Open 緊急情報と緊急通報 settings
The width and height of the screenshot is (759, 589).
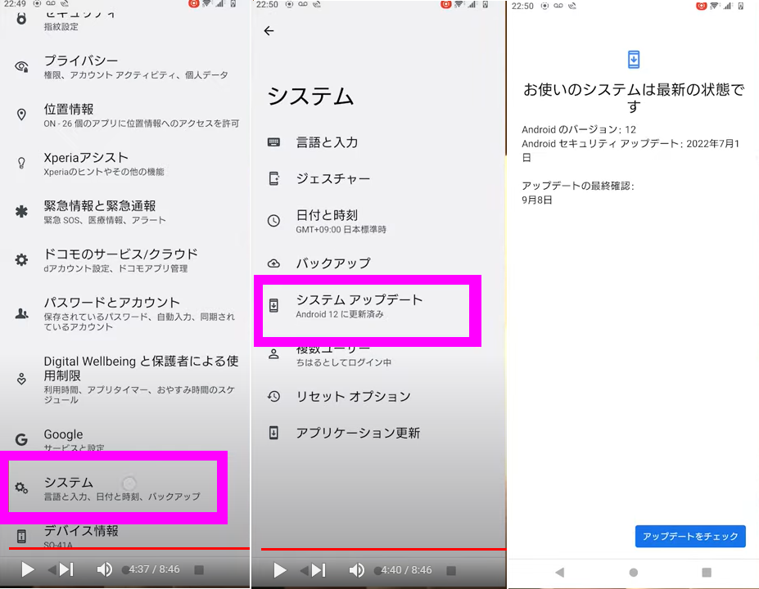click(x=125, y=212)
